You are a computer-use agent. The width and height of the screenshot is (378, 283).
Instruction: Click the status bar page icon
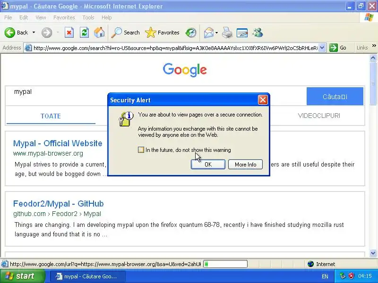4,264
